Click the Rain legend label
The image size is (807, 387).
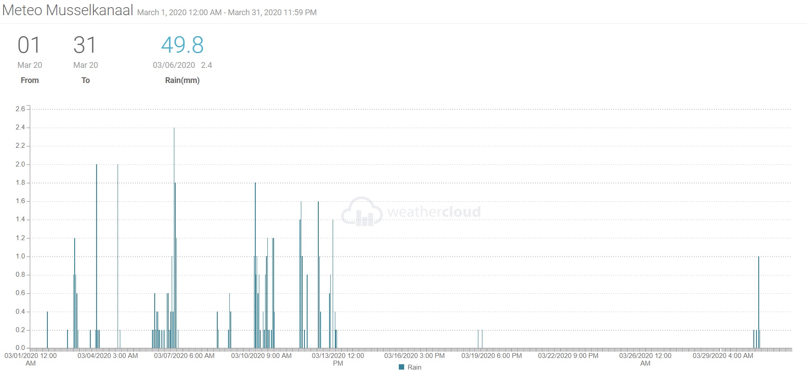click(414, 367)
